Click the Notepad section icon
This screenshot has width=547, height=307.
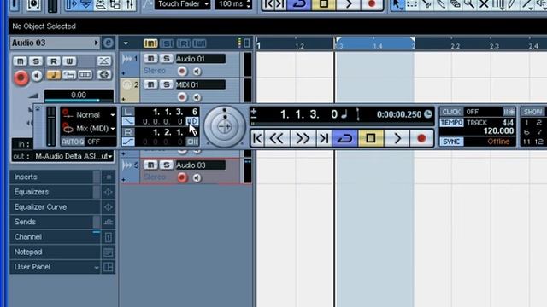109,252
